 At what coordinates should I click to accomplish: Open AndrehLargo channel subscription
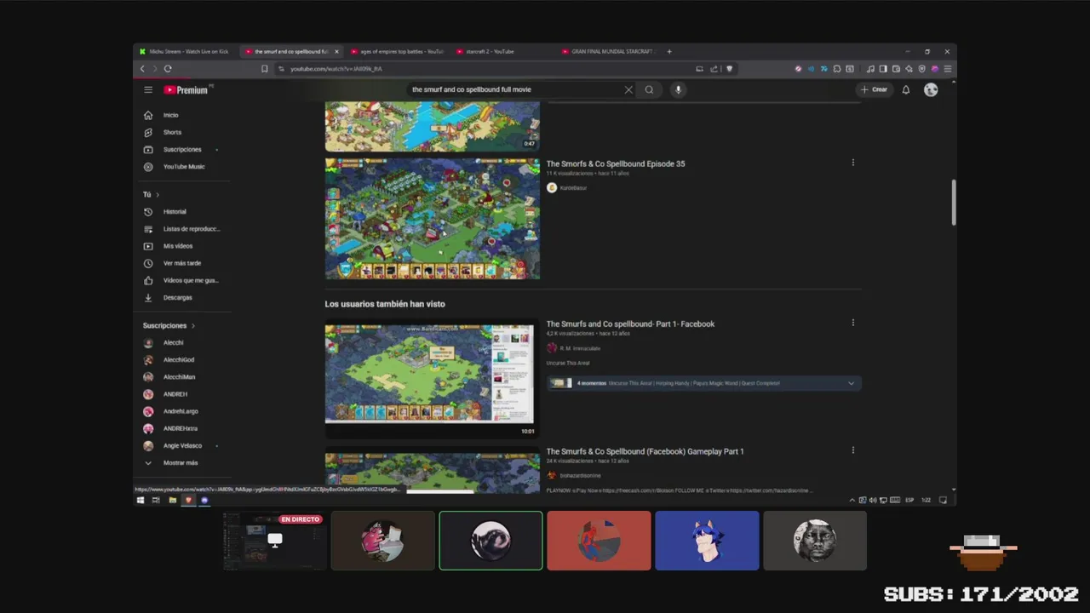pyautogui.click(x=181, y=411)
